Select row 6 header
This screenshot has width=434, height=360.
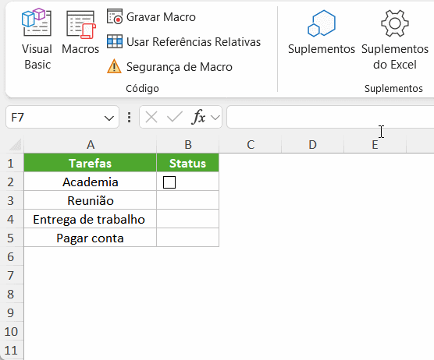pos(12,256)
